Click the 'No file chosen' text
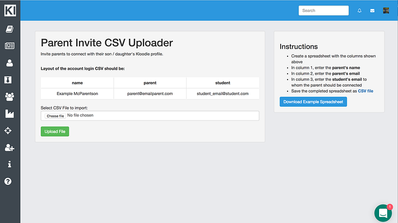398x223 pixels. [80, 115]
